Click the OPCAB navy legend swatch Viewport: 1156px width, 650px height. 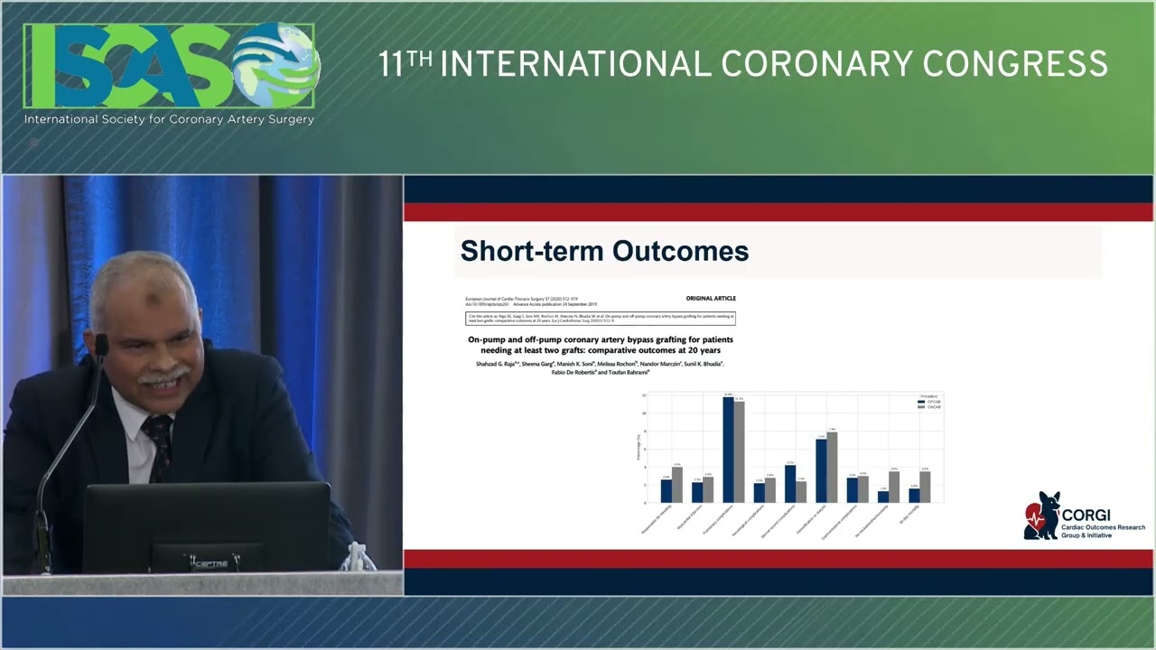click(921, 402)
